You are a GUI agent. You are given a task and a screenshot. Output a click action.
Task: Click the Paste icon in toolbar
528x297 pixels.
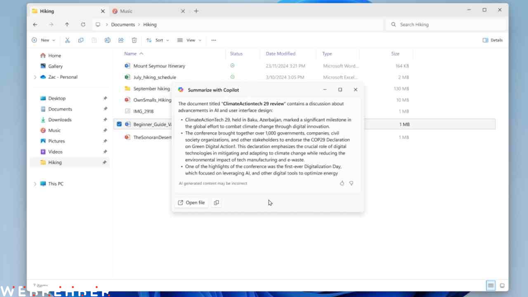click(x=94, y=40)
